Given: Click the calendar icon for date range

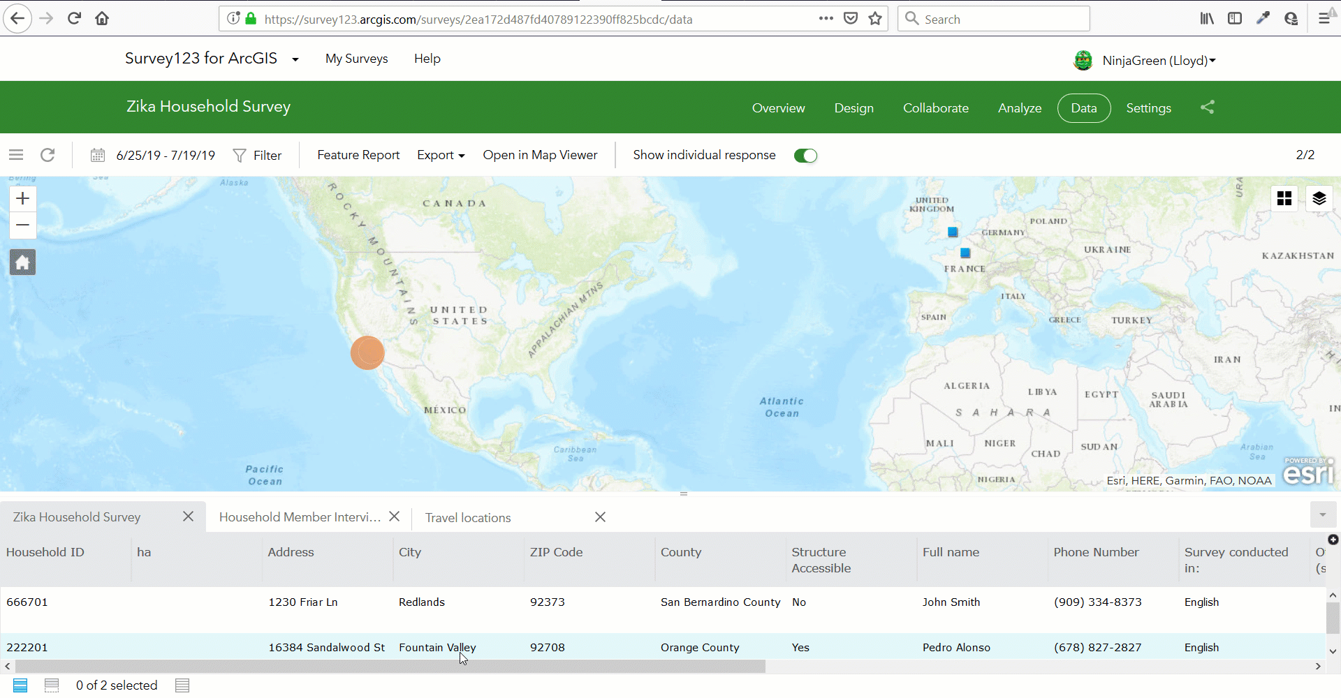Looking at the screenshot, I should tap(98, 155).
